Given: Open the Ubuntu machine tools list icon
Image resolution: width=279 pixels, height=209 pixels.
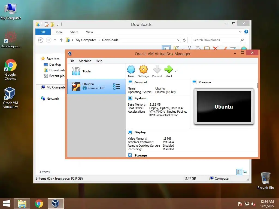Looking at the screenshot, I should (x=117, y=86).
